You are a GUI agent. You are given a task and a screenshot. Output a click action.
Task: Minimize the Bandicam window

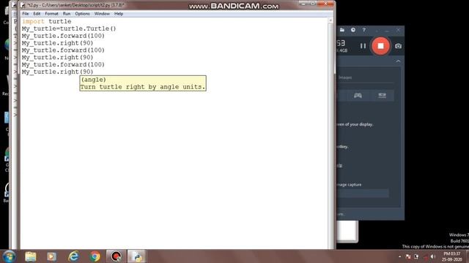point(387,30)
